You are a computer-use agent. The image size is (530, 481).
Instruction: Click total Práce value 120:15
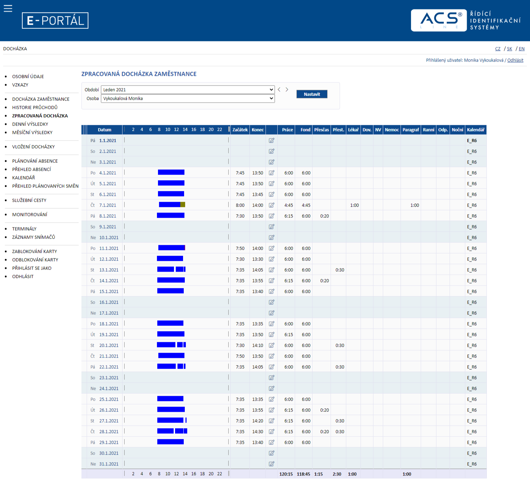coord(286,474)
